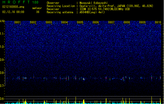164x104 pixels.
Task: Click the 0807 time marker
Action: tap(111, 22)
